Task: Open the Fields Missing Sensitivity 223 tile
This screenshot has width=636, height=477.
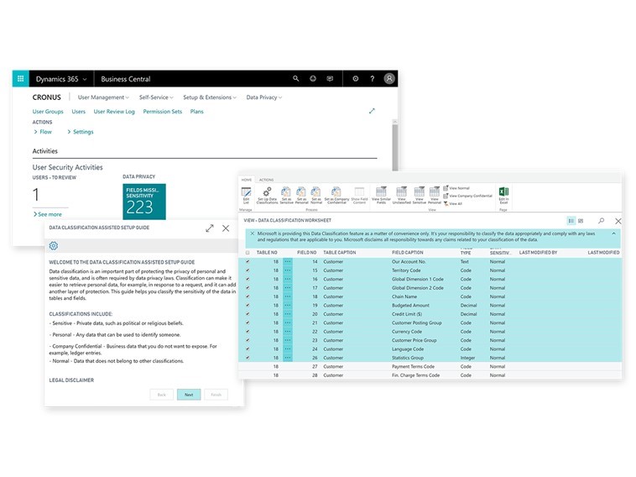Action: click(144, 202)
